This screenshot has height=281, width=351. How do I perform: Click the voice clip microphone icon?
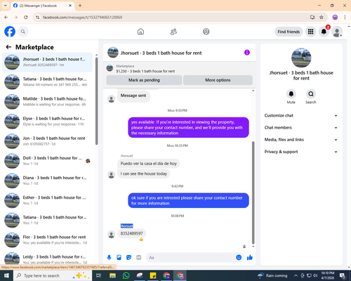(x=109, y=258)
